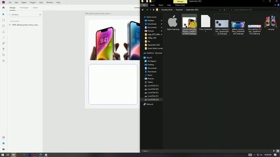280x157 pixels.
Task: Go up one folder level in Explorer
Action: [154, 10]
